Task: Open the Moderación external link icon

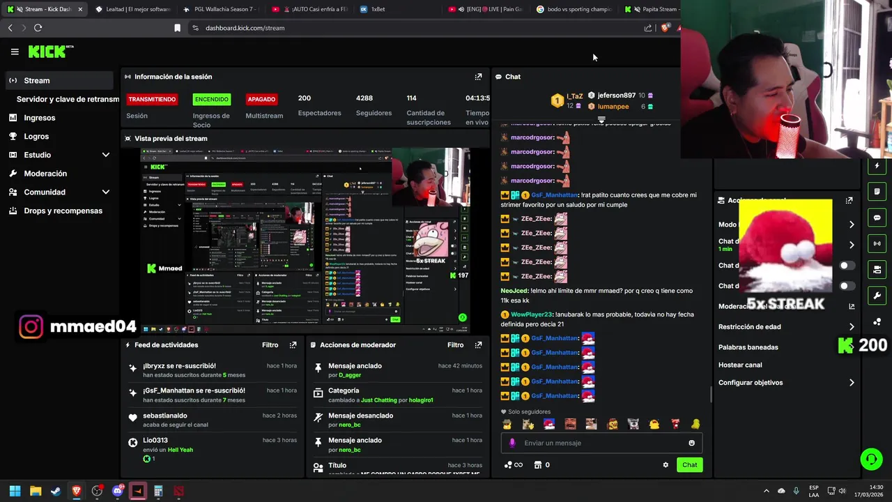Action: point(852,306)
